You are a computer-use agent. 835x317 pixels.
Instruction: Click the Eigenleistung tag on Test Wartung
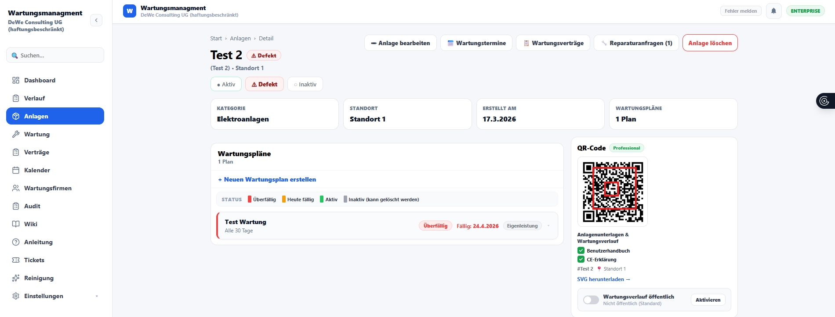click(x=522, y=226)
